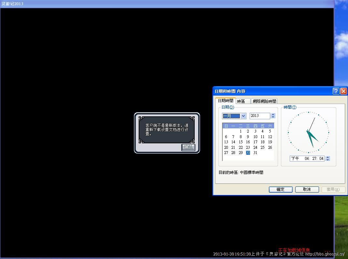Pick day 1 in the calendar

[241, 131]
